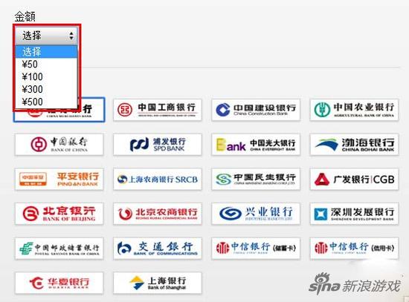This screenshot has height=302, width=409.
Task: Select the ICBC bank logo tile
Action: pos(158,110)
